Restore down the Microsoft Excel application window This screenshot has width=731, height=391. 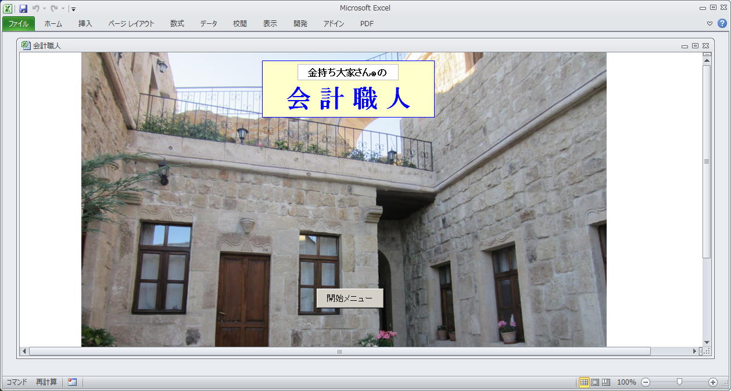(713, 8)
